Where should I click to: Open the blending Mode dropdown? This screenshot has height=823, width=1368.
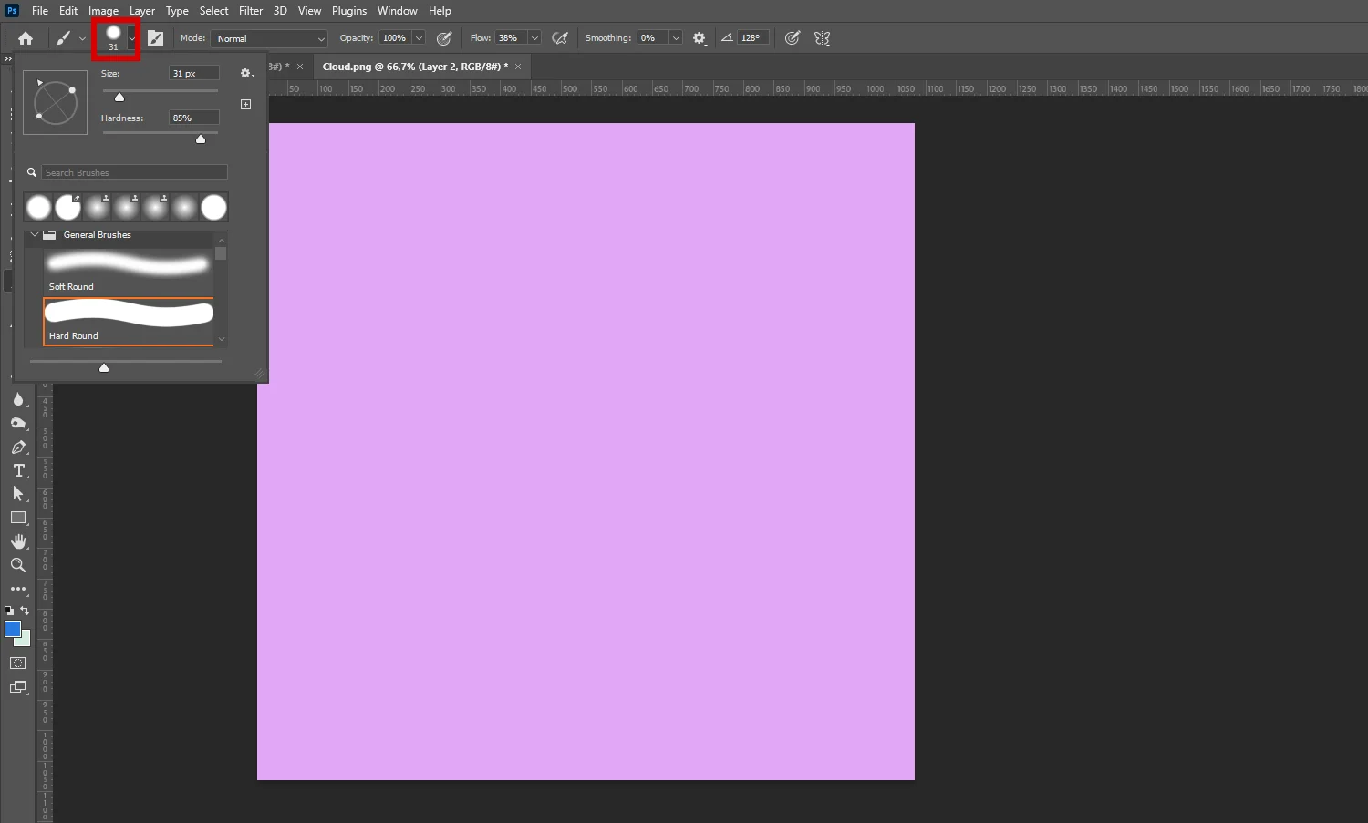click(270, 38)
